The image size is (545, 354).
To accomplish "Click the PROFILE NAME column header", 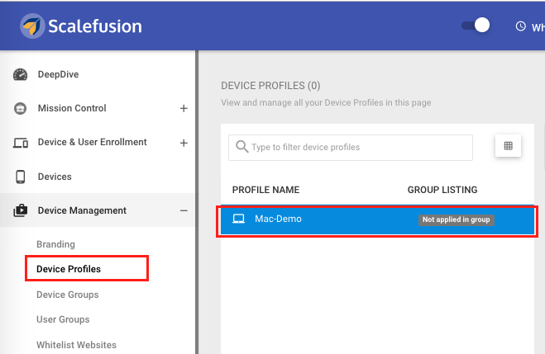I will point(265,190).
